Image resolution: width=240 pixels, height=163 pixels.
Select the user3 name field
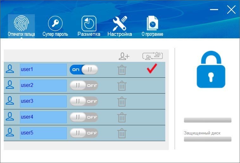43,101
